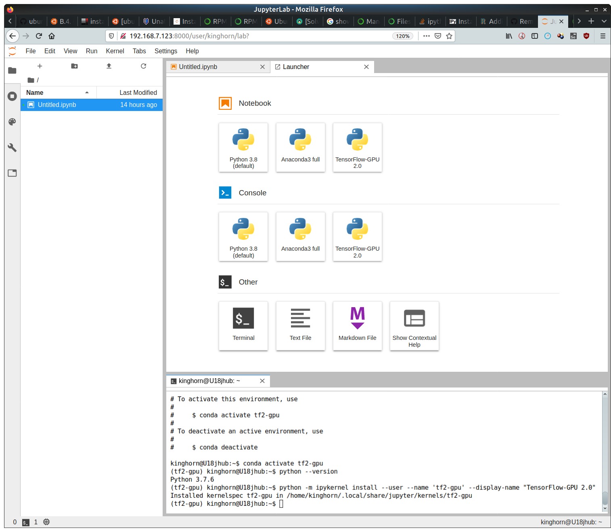The height and width of the screenshot is (532, 611).
Task: Refresh the file list
Action: pyautogui.click(x=143, y=66)
